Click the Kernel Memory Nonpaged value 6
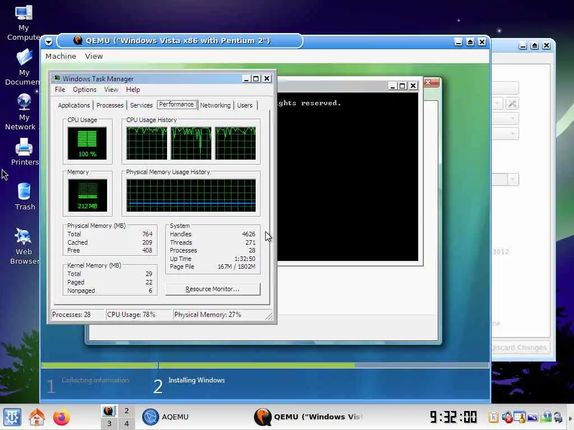 tap(150, 291)
